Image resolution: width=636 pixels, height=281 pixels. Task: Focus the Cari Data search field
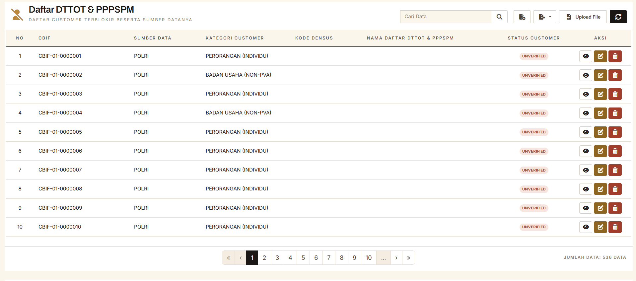click(x=446, y=17)
